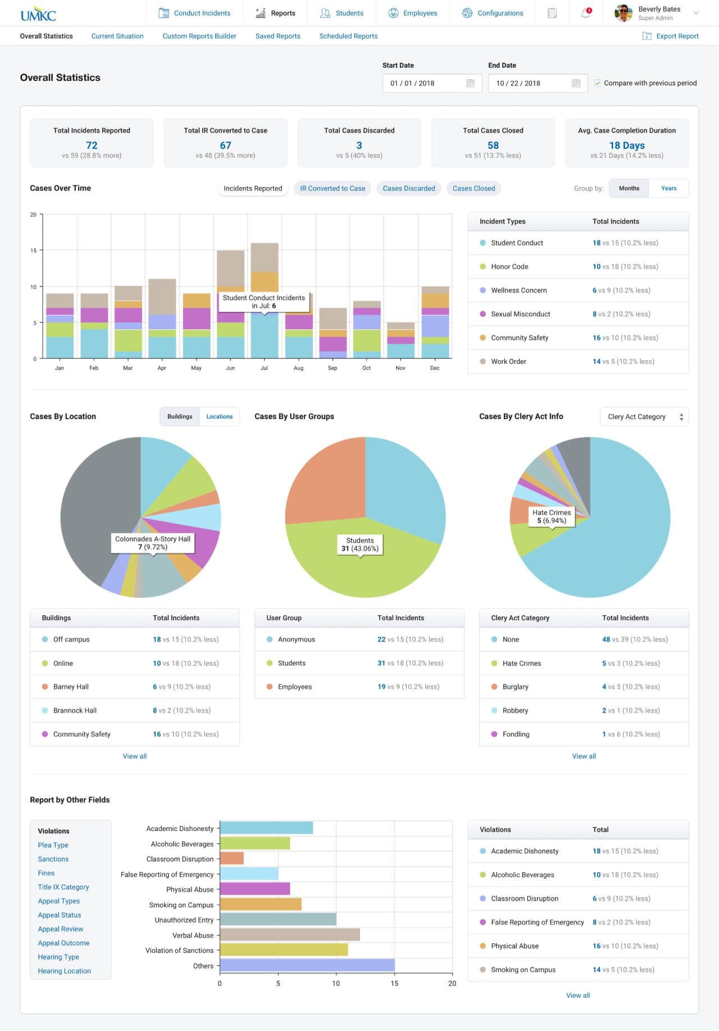Click the Reports chart icon
The image size is (719, 1031).
(261, 13)
